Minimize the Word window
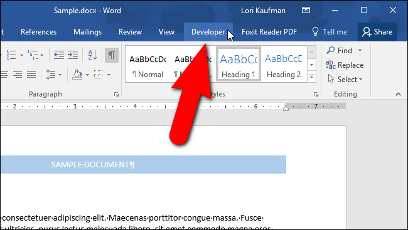This screenshot has width=408, height=230. pos(335,11)
